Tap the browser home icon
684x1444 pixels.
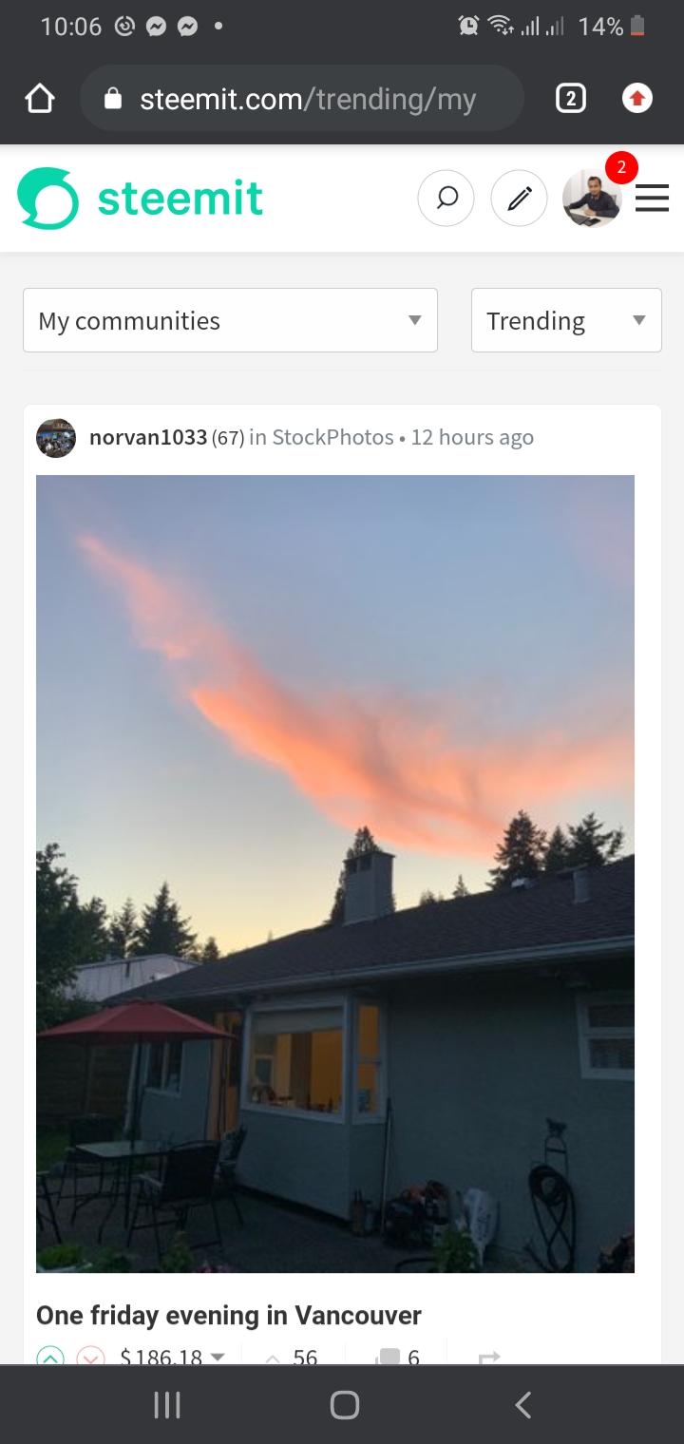(40, 99)
